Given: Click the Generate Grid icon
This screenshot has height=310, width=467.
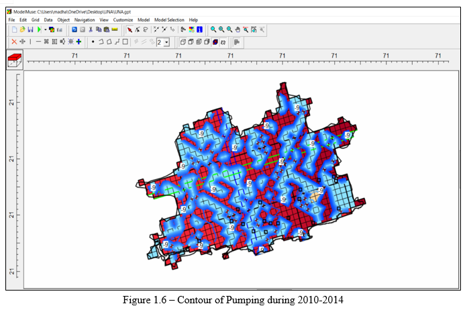Looking at the screenshot, I should 70,42.
